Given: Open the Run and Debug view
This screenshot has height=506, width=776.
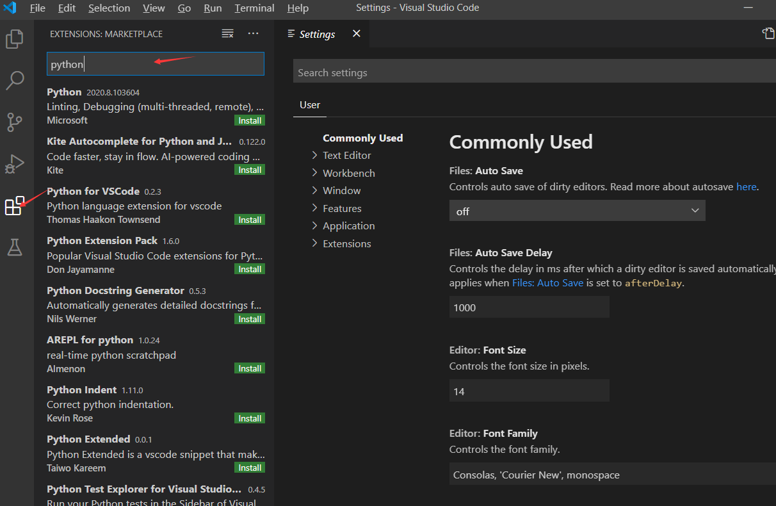Looking at the screenshot, I should [15, 164].
